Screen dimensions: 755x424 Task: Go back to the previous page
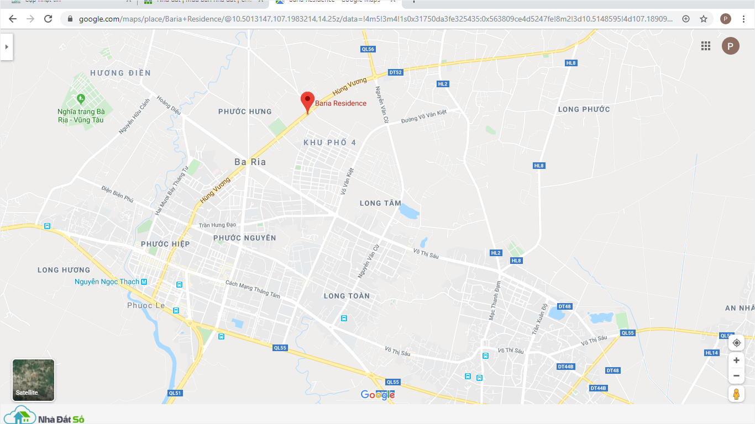pos(13,19)
